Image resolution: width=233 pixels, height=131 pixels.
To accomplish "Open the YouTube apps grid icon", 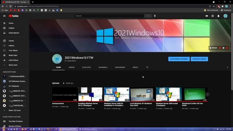I will click(213, 16).
